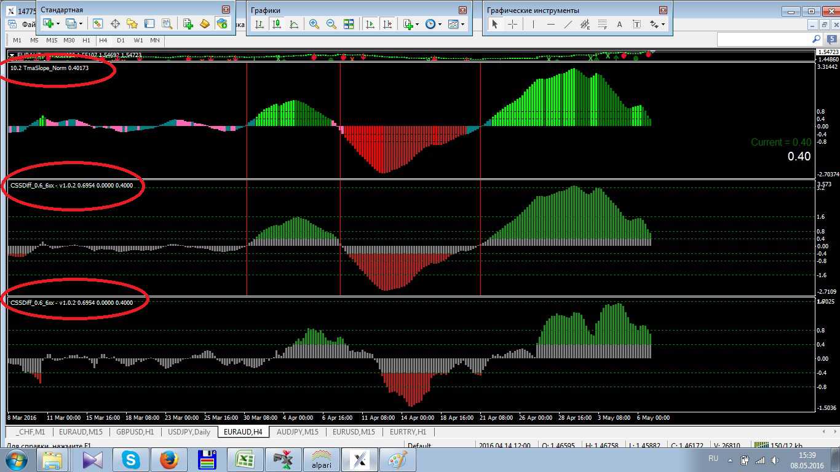Select the crosshair tool in graphical tools
840x472 pixels.
(x=512, y=24)
